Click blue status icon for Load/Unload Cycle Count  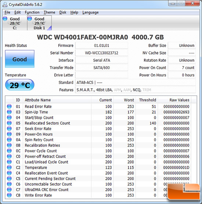click(x=9, y=162)
